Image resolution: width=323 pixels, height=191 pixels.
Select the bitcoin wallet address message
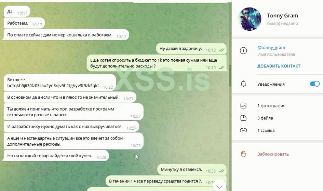(53, 86)
